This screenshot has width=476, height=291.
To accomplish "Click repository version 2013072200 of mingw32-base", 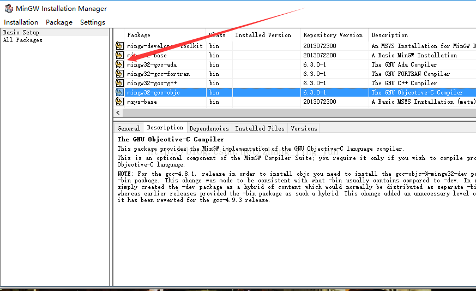I will coord(320,55).
